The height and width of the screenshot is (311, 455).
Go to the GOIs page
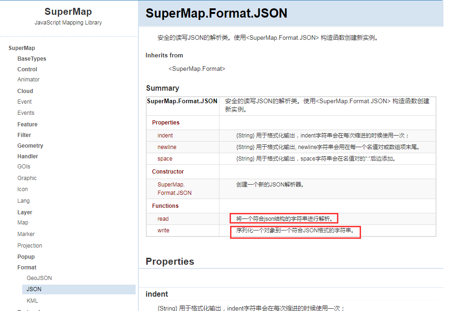[24, 167]
